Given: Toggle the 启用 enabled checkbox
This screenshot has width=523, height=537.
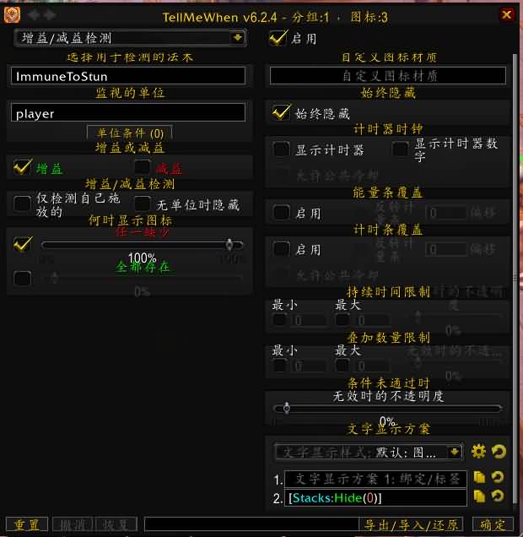Looking at the screenshot, I should point(278,38).
